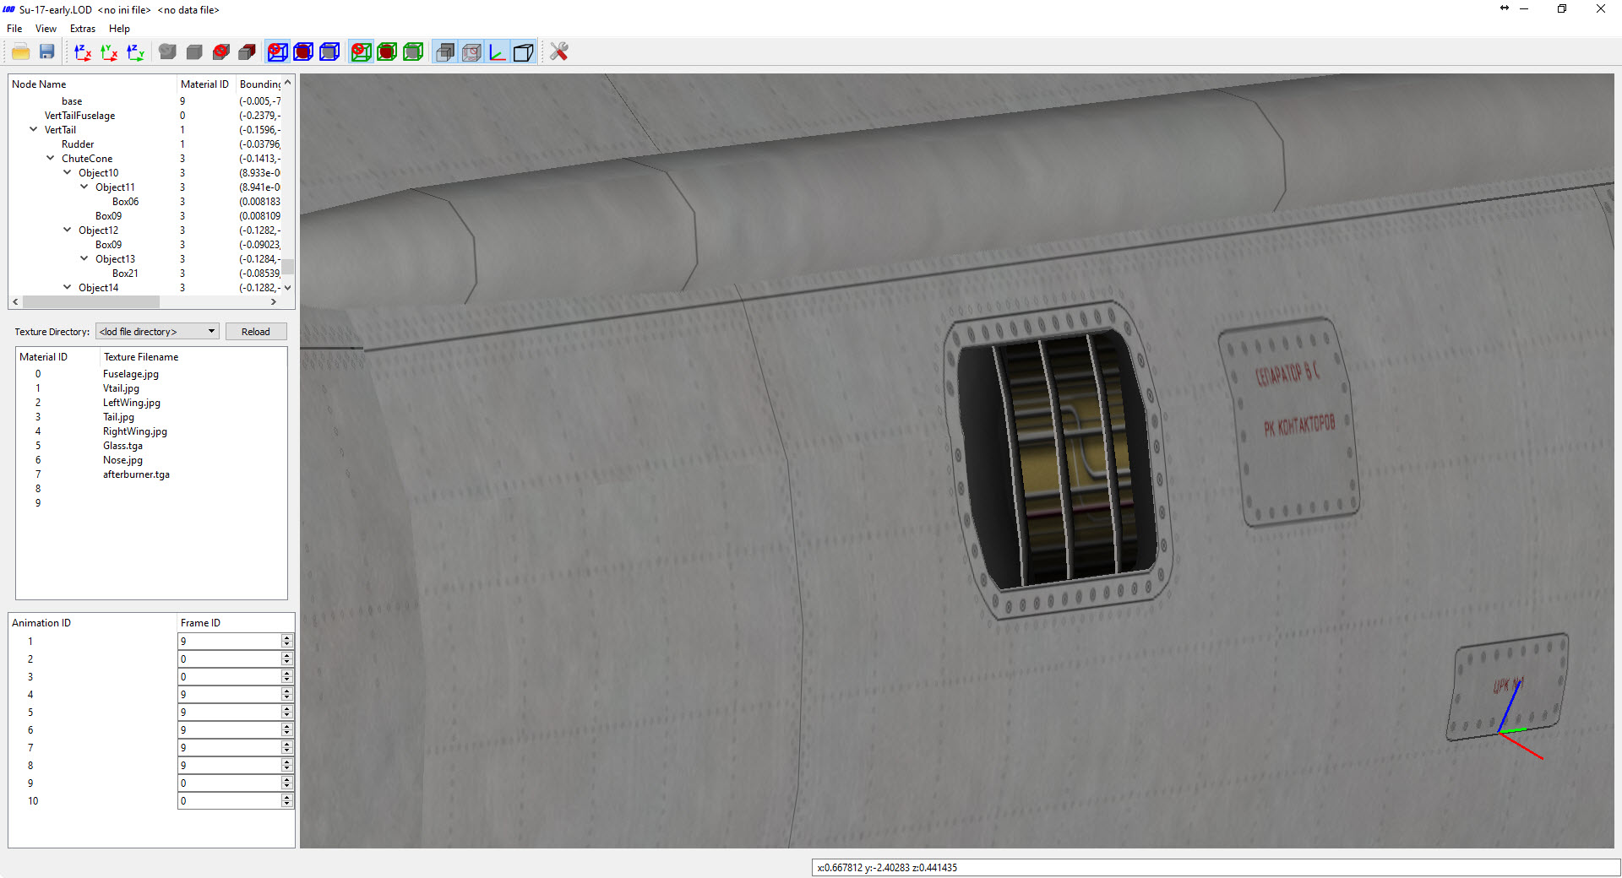Switch to the YX axis view

click(109, 52)
